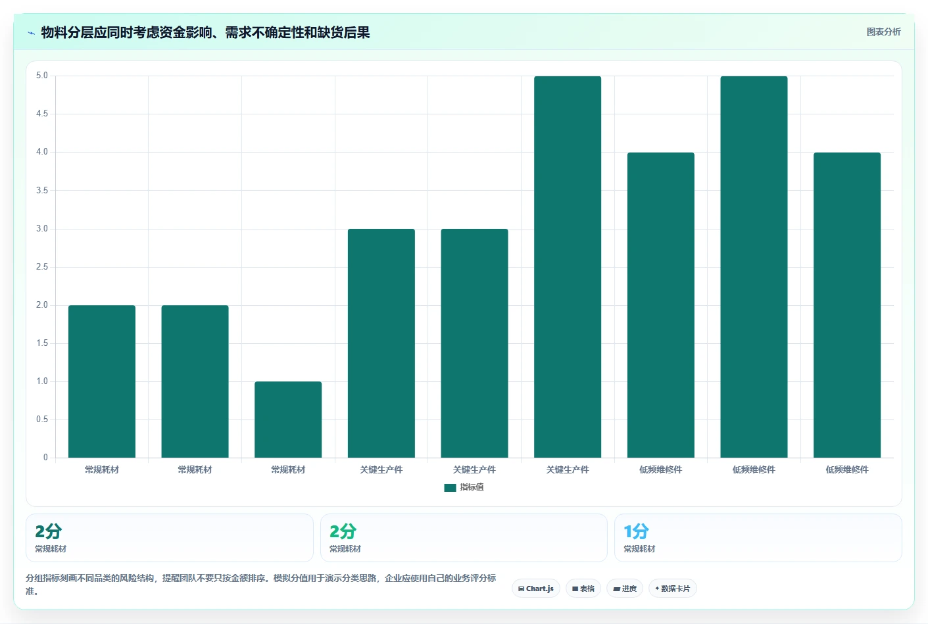Click the y-axis label 2.5
Viewport: 928px width, 624px height.
pyautogui.click(x=42, y=267)
